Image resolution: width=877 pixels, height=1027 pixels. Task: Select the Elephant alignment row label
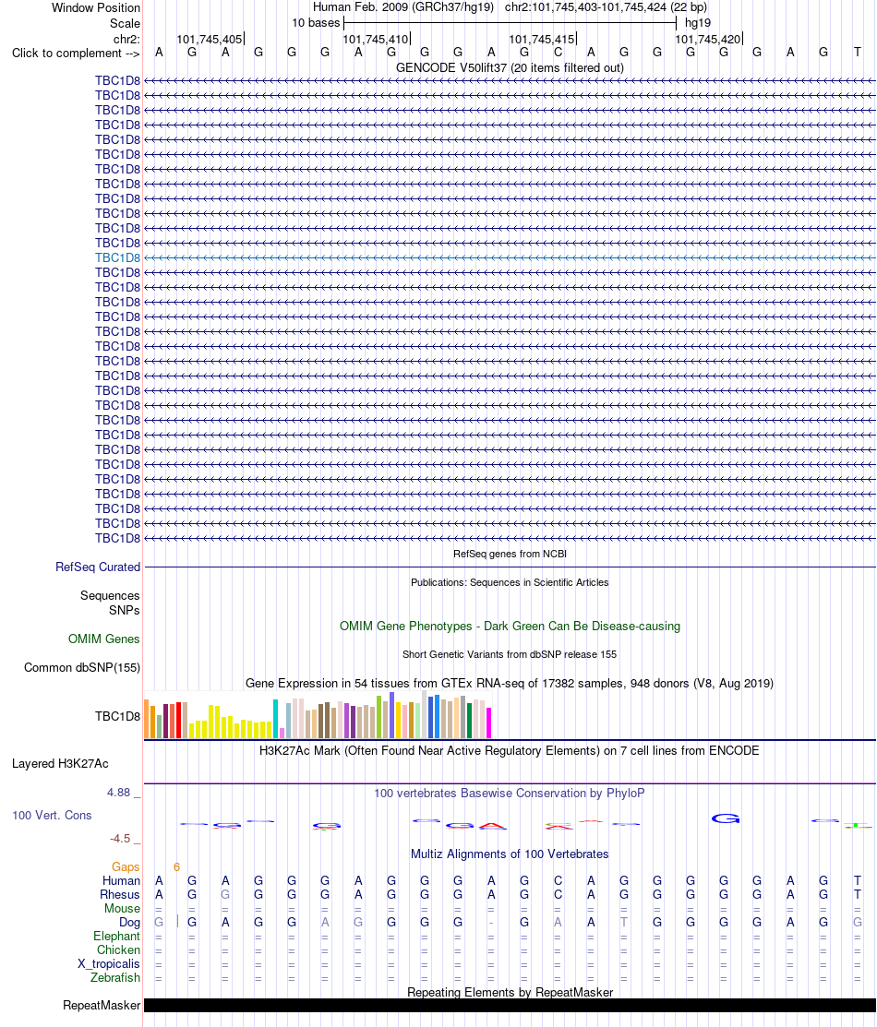click(116, 937)
